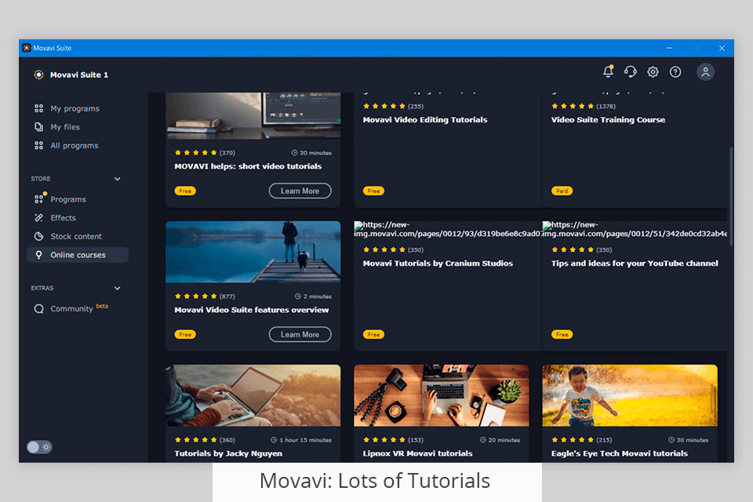Image resolution: width=753 pixels, height=502 pixels.
Task: Open the Effects store section
Action: (63, 217)
